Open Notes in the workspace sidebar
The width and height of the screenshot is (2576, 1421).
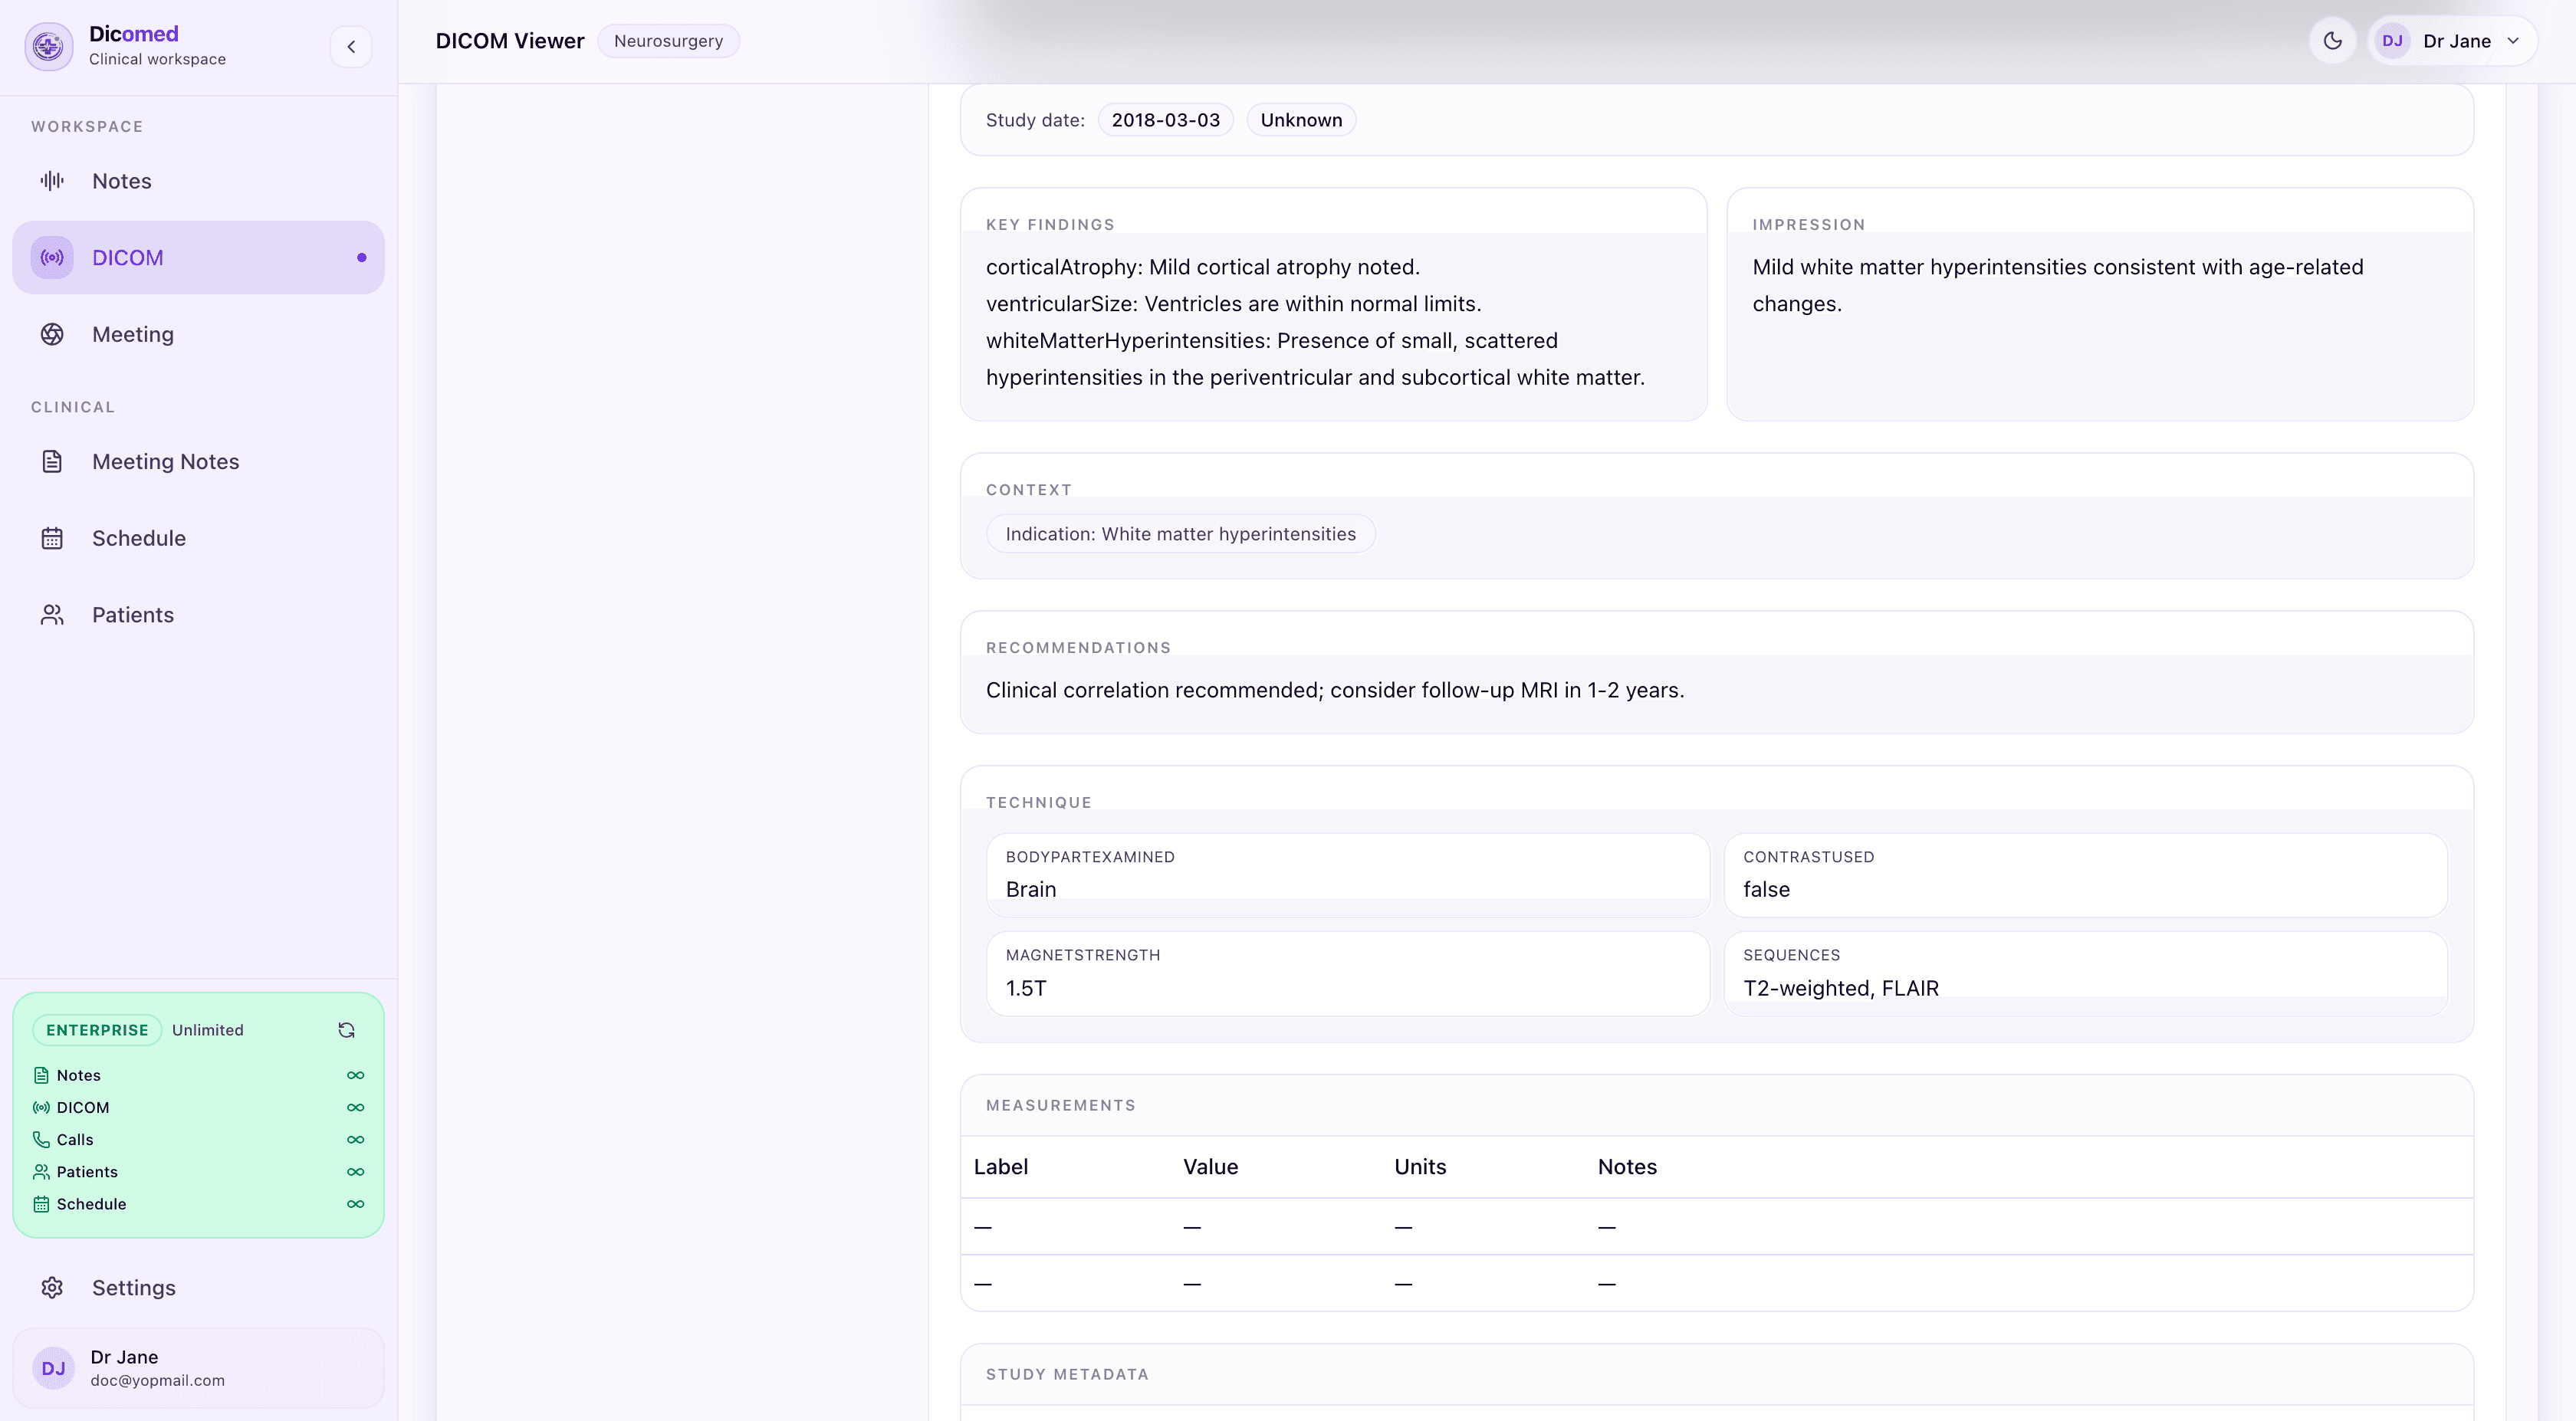coord(198,181)
